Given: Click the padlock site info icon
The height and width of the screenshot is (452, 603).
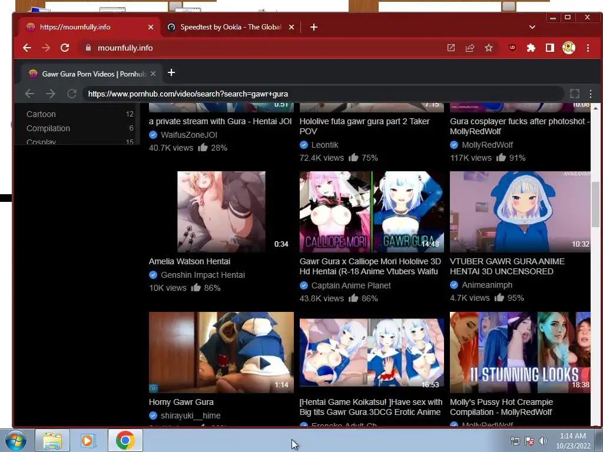Looking at the screenshot, I should click(88, 48).
